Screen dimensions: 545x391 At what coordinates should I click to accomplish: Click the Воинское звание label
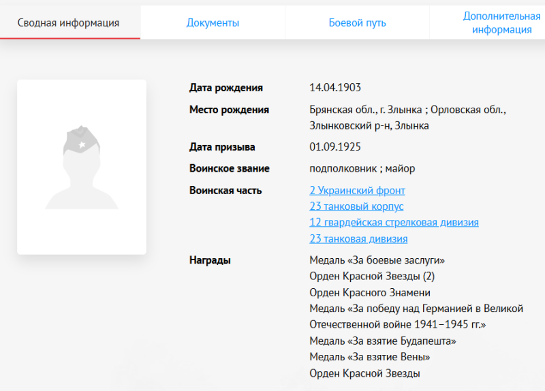point(230,168)
